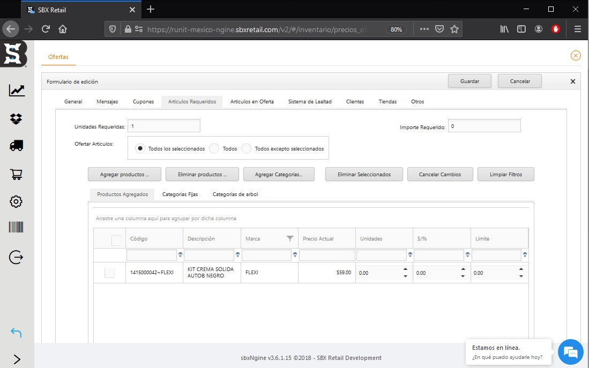Click the 'Agregar productos ...' button
Screen dimensions: 589x368
tap(125, 174)
